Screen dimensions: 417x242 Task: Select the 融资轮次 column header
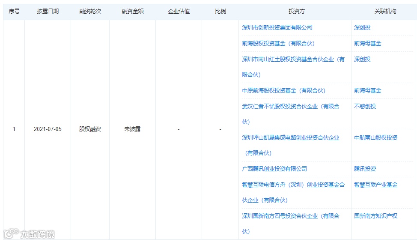(90, 11)
